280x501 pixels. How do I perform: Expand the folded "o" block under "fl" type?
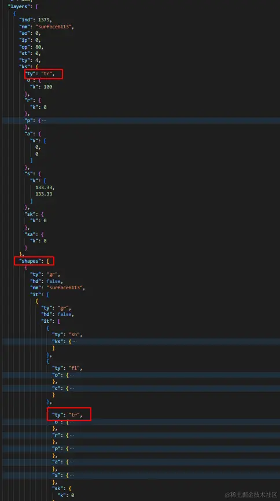[72, 375]
